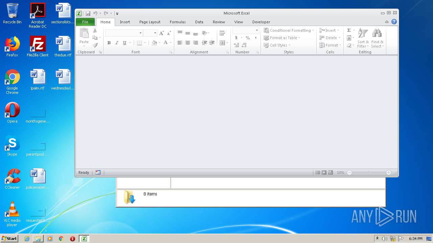Click Zoom In plus button

click(x=389, y=172)
